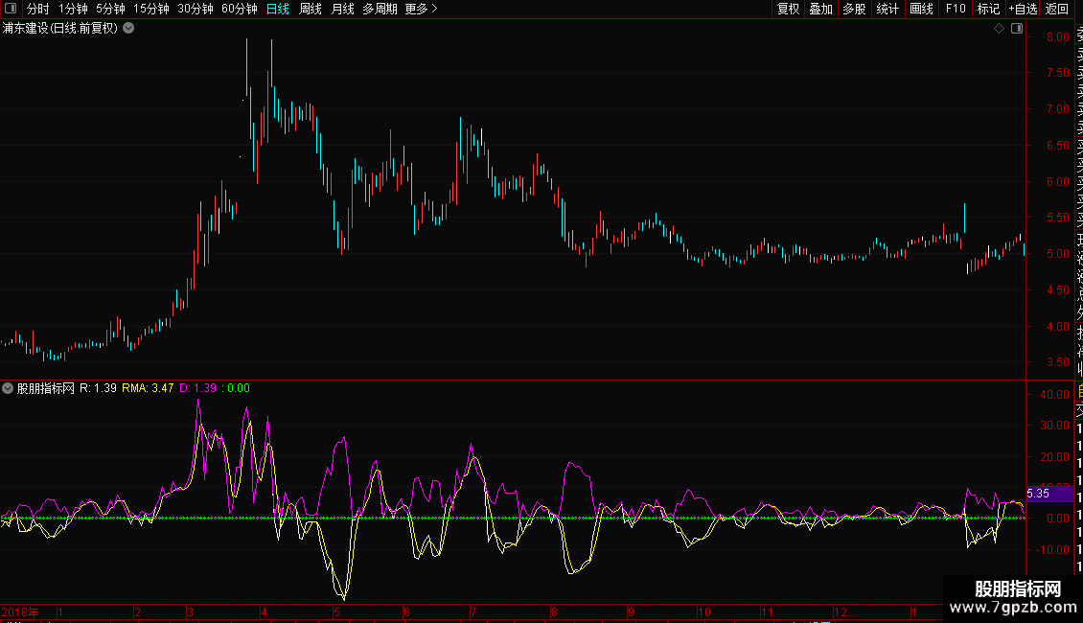The width and height of the screenshot is (1083, 623).
Task: Switch to 分时 intraday view
Action: [38, 9]
